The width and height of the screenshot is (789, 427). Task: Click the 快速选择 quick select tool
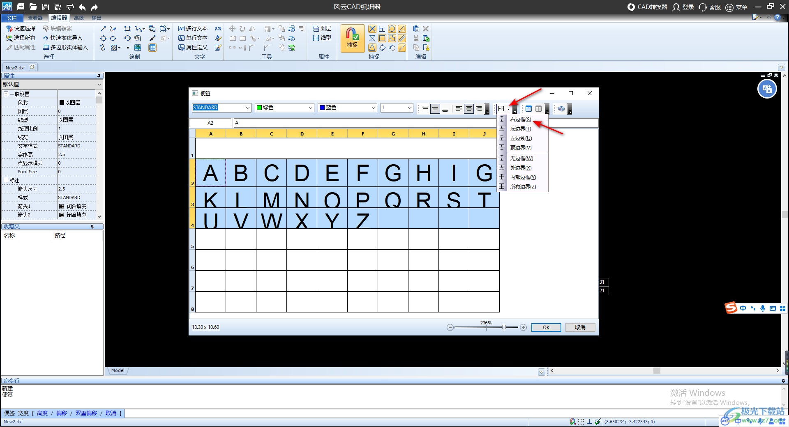tap(21, 28)
